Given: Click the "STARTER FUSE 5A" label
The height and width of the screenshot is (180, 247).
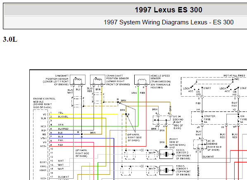Looking at the screenshot, I should point(209,119).
